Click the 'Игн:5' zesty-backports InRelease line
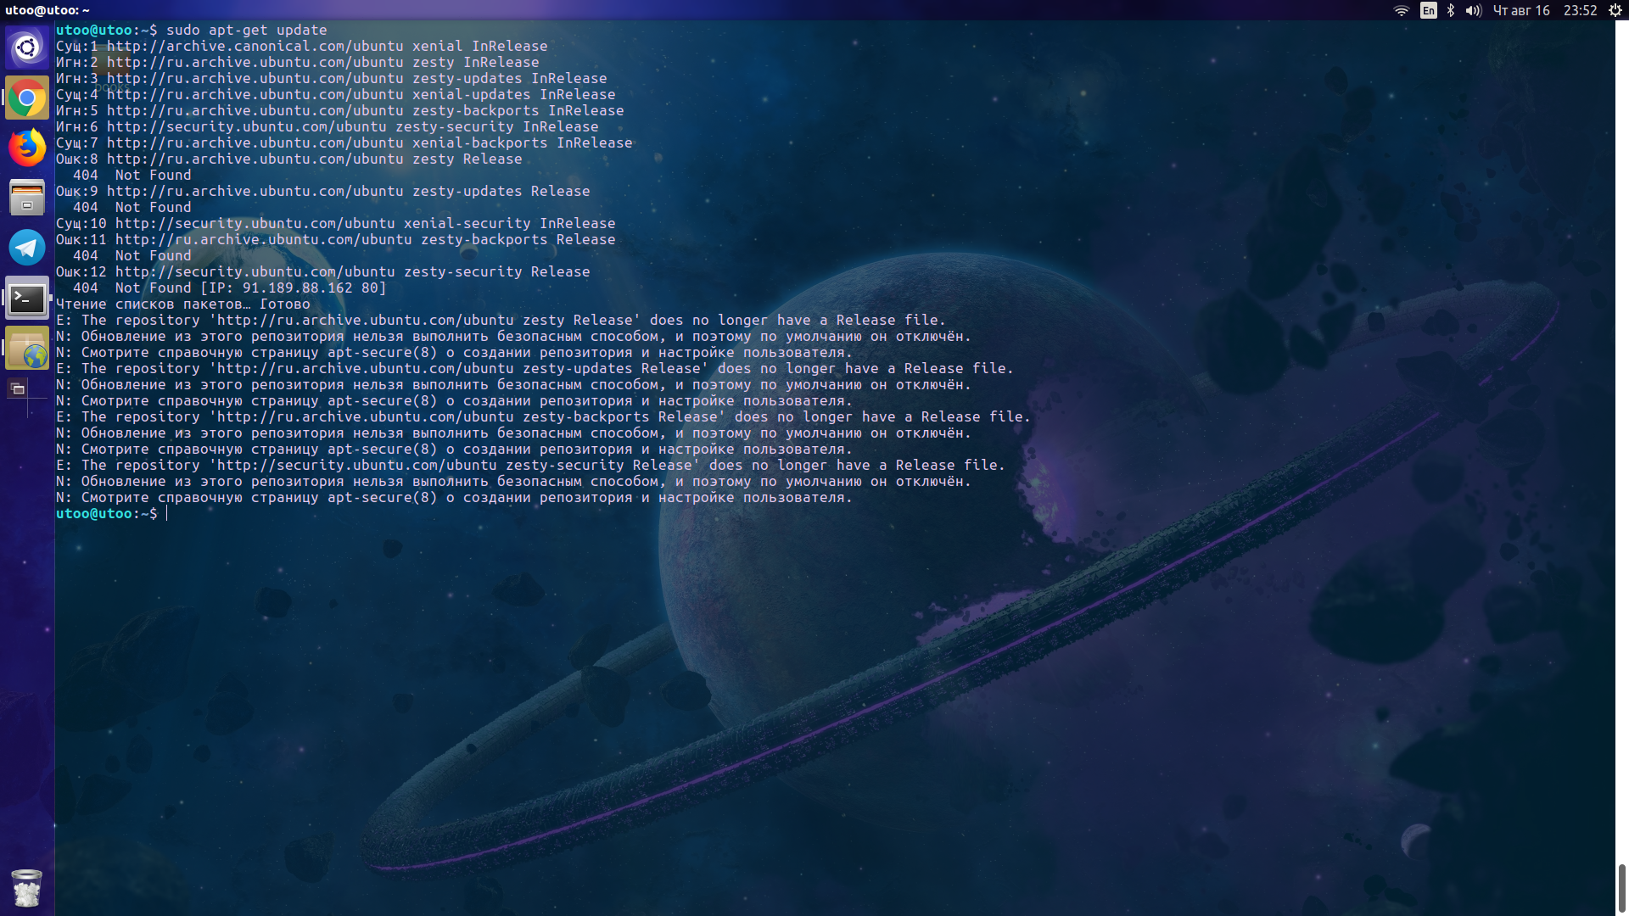The image size is (1629, 916). (340, 110)
